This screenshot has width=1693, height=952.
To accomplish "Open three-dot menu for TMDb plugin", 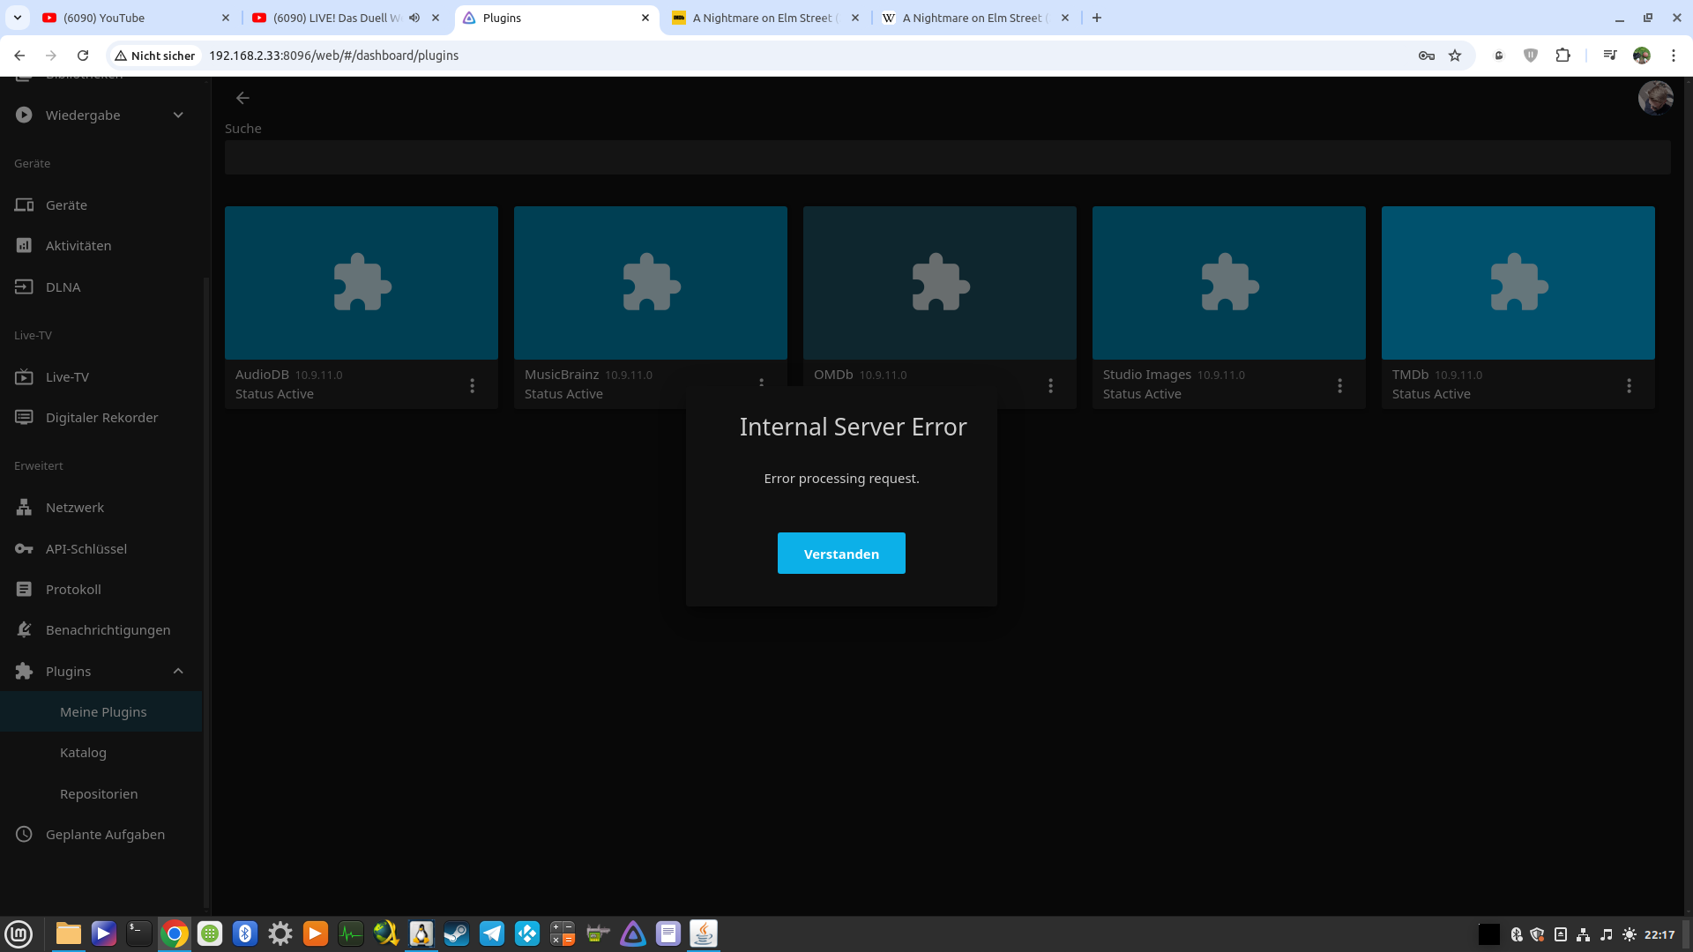I will coord(1629,385).
